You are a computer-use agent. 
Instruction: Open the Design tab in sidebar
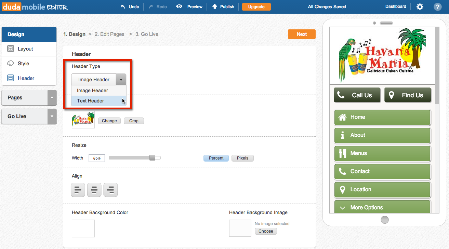click(29, 34)
